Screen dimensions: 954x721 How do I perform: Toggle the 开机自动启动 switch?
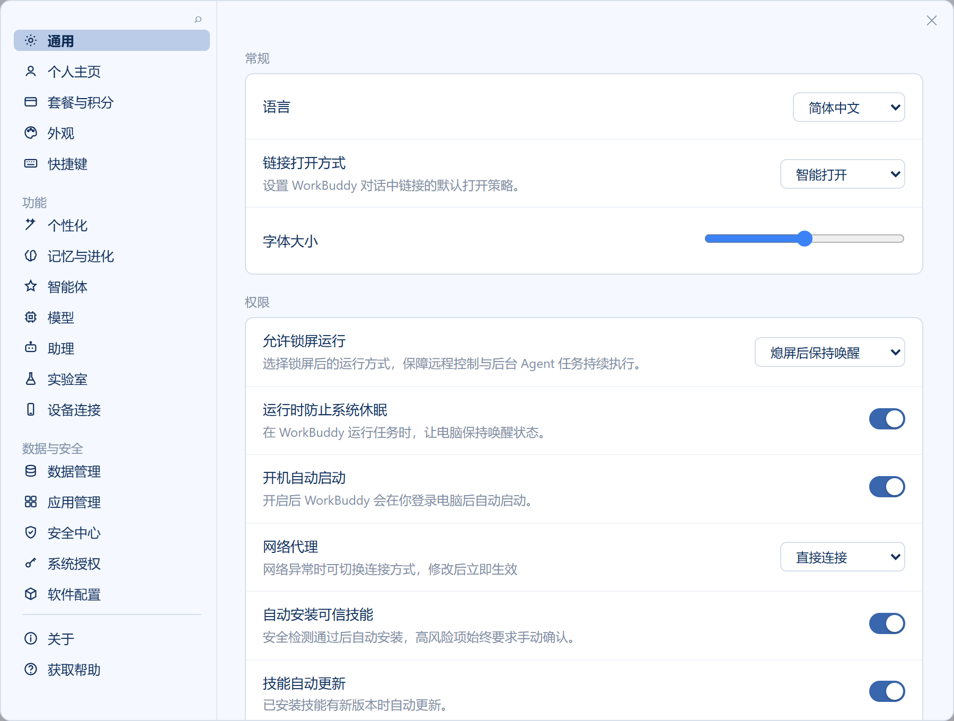pos(887,487)
